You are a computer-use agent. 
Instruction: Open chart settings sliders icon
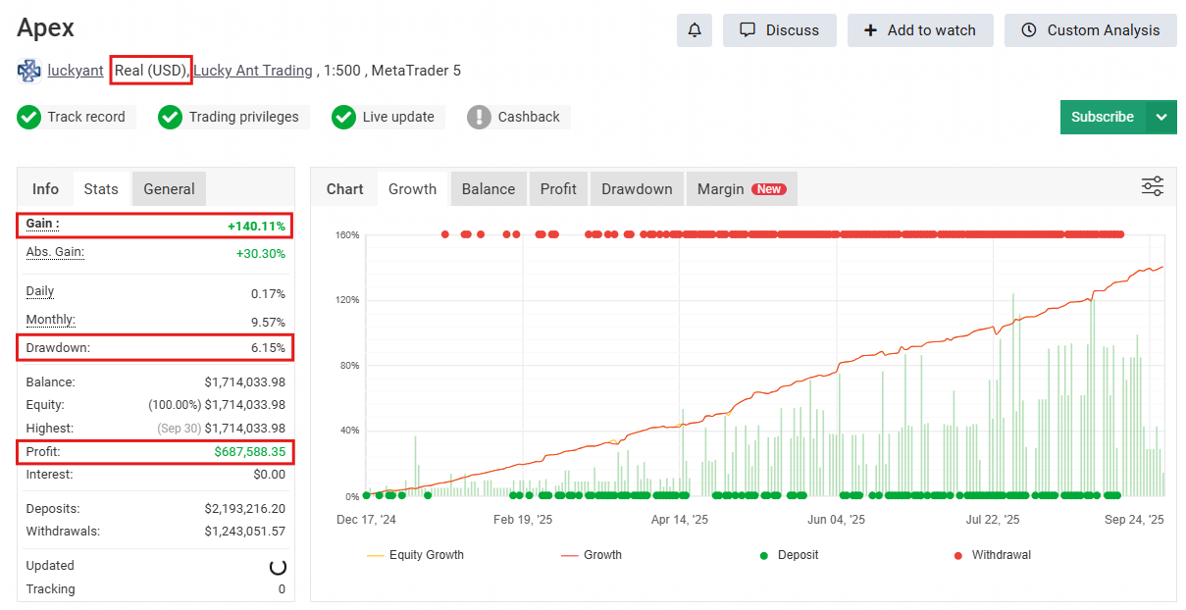click(1153, 186)
